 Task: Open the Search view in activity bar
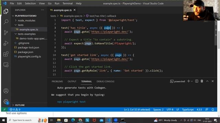click(x=6, y=22)
